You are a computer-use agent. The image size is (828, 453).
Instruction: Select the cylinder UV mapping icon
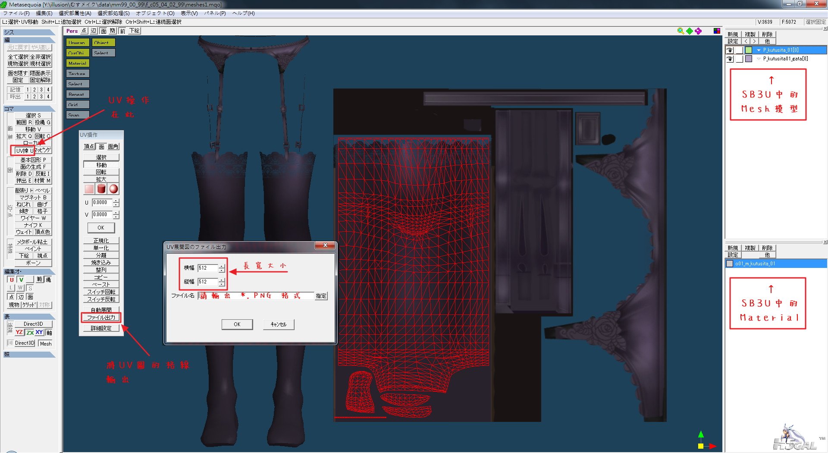click(x=101, y=189)
